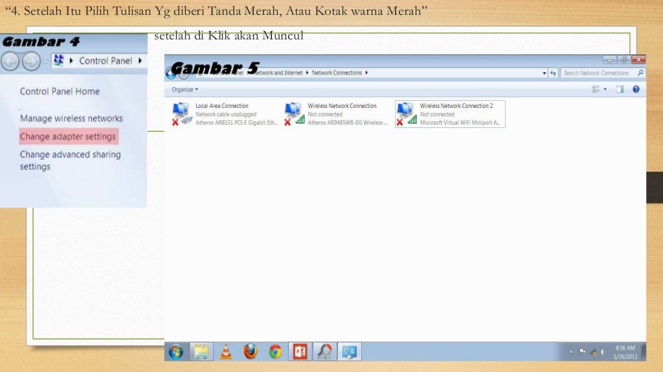Select 'Control Panel' breadcrumb in Gambar 4
Image resolution: width=663 pixels, height=372 pixels.
(106, 61)
